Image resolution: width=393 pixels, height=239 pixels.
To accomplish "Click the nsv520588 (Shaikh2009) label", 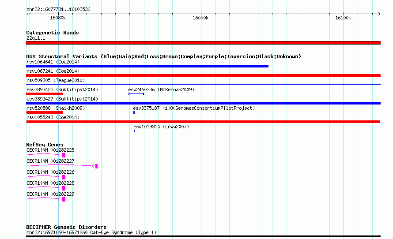I will coord(56,108).
